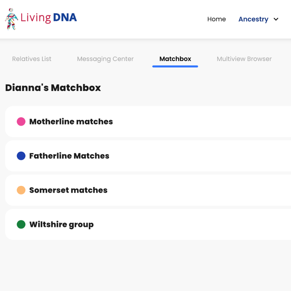Select the green Wiltshire group dot
This screenshot has width=291, height=291.
pos(21,224)
